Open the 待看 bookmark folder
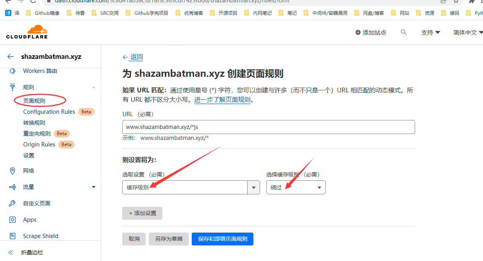 pos(76,13)
